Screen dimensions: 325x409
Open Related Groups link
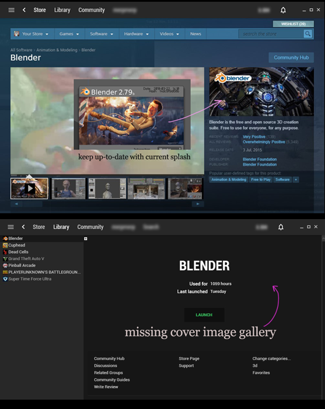click(109, 373)
